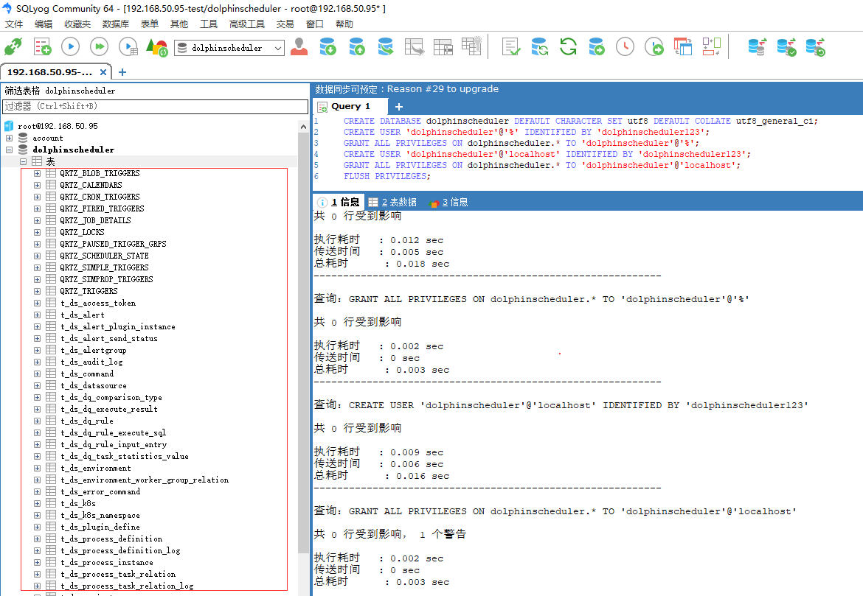Screen dimensions: 863x596
Task: Open the 高级工具 menu
Action: 246,24
